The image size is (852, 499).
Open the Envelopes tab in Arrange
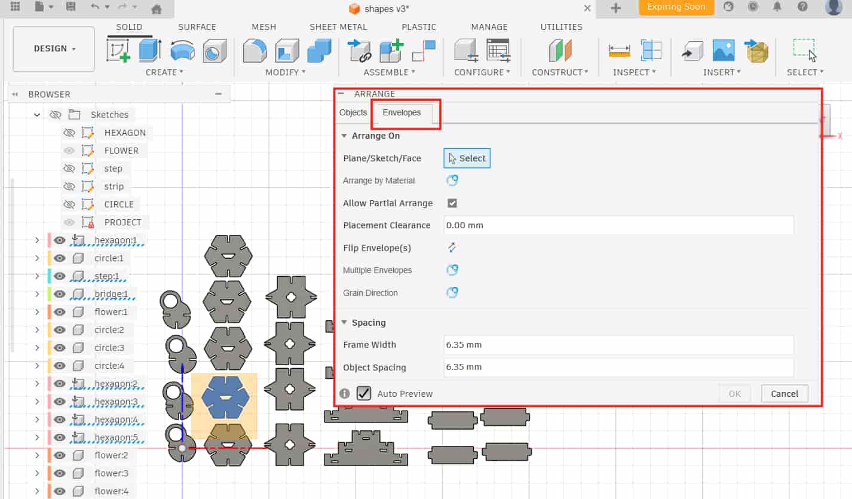(402, 112)
